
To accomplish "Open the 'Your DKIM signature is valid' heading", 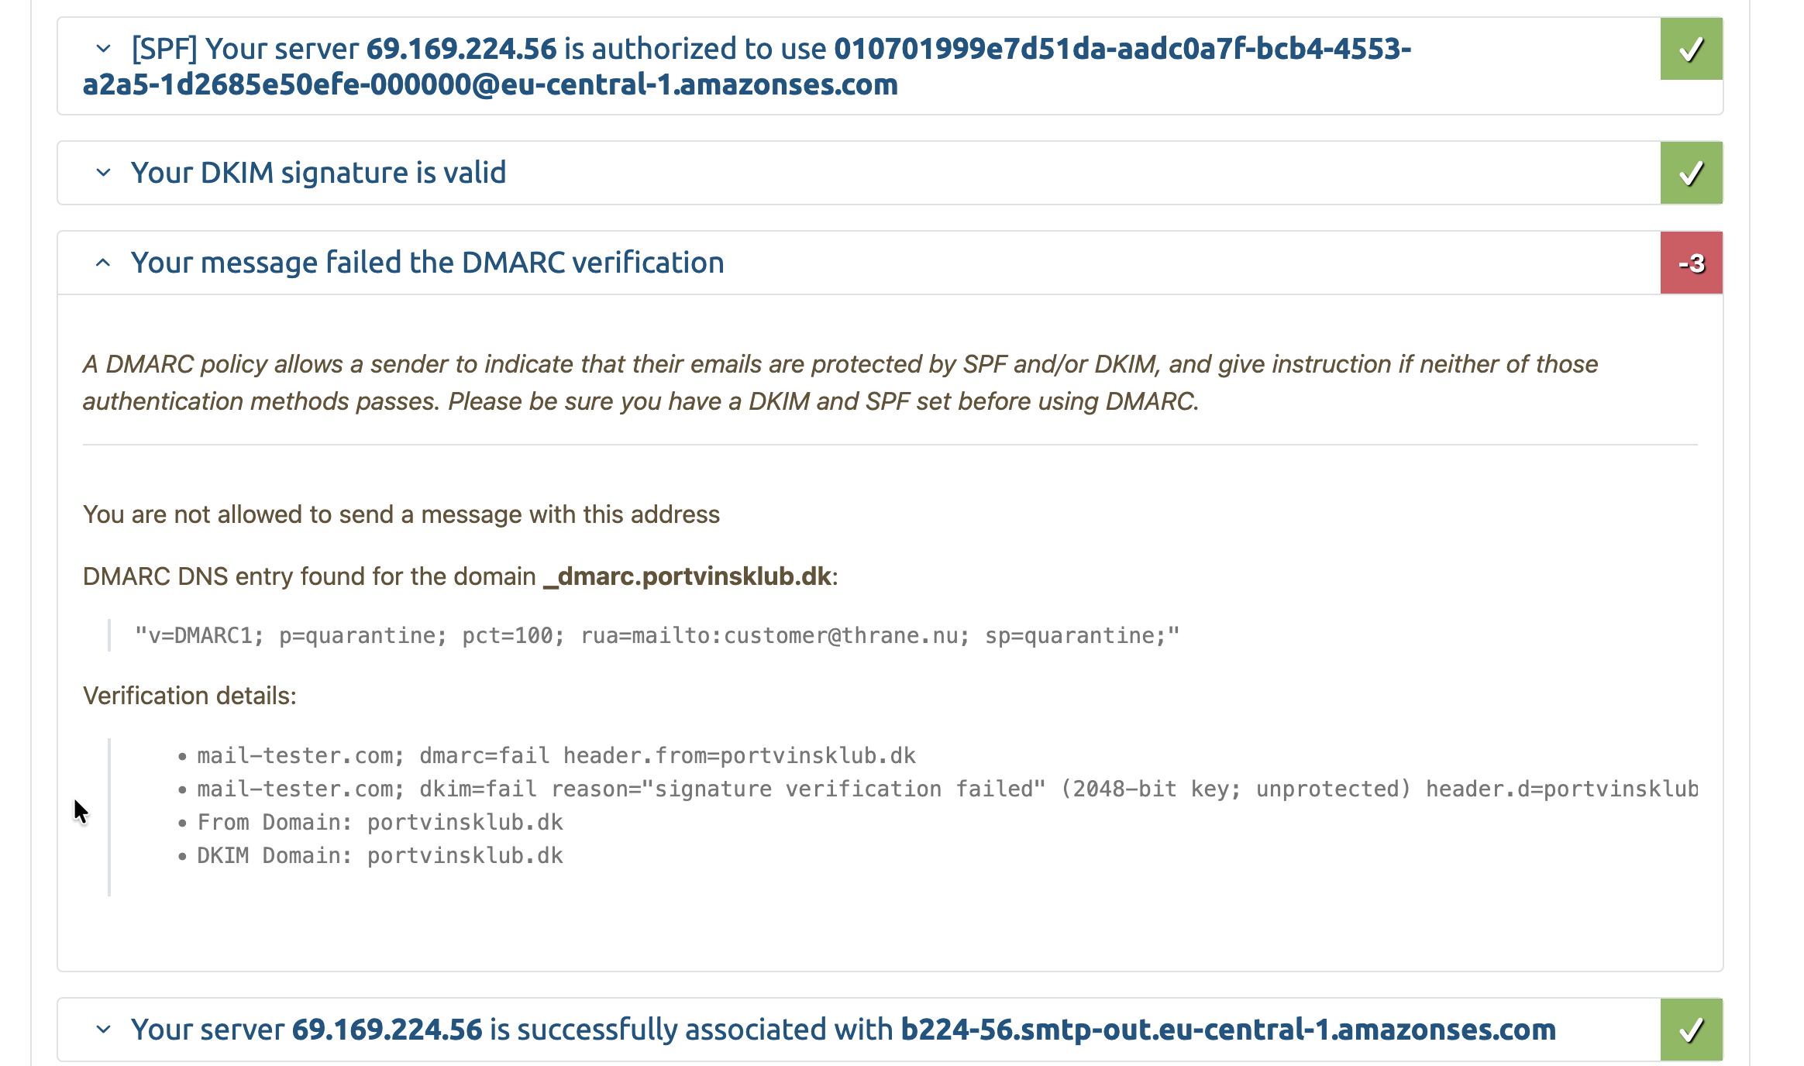I will click(318, 173).
